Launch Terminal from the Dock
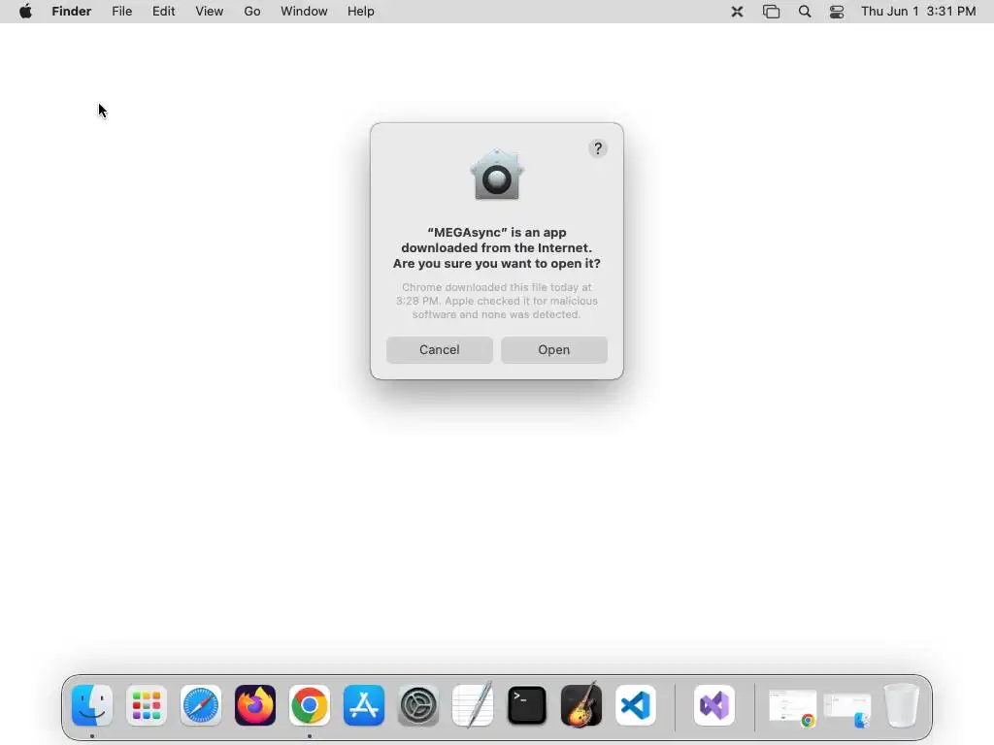994x745 pixels. [527, 705]
